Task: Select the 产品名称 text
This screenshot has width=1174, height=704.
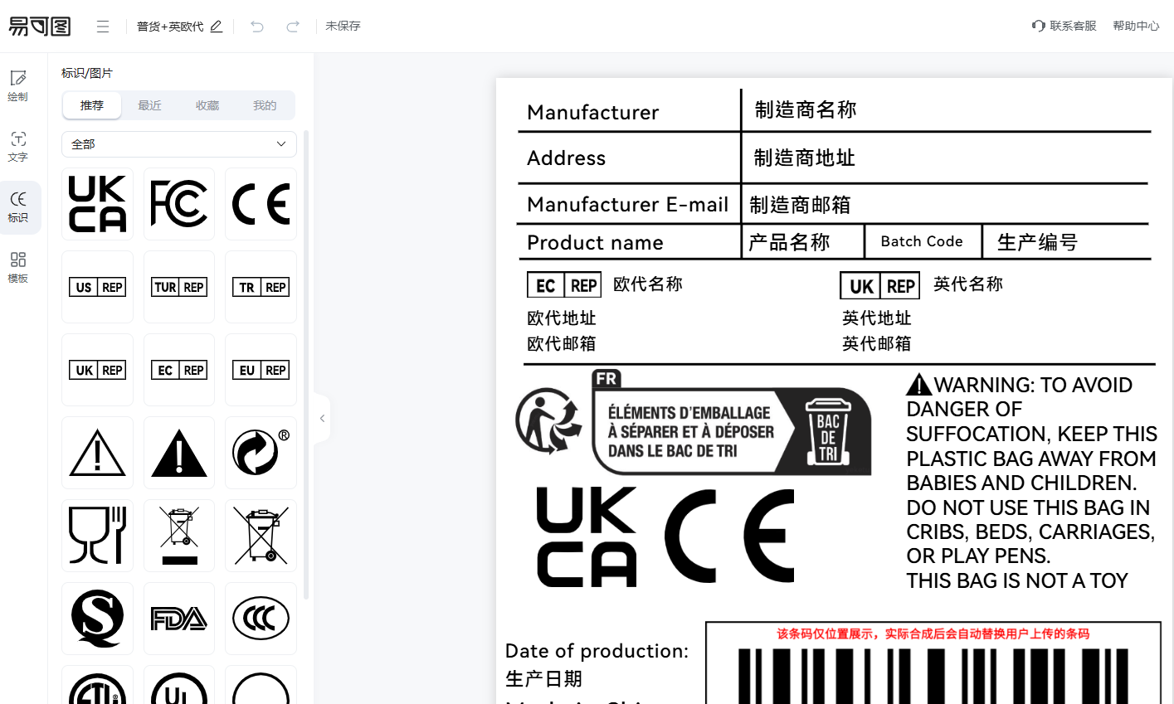Action: click(789, 242)
